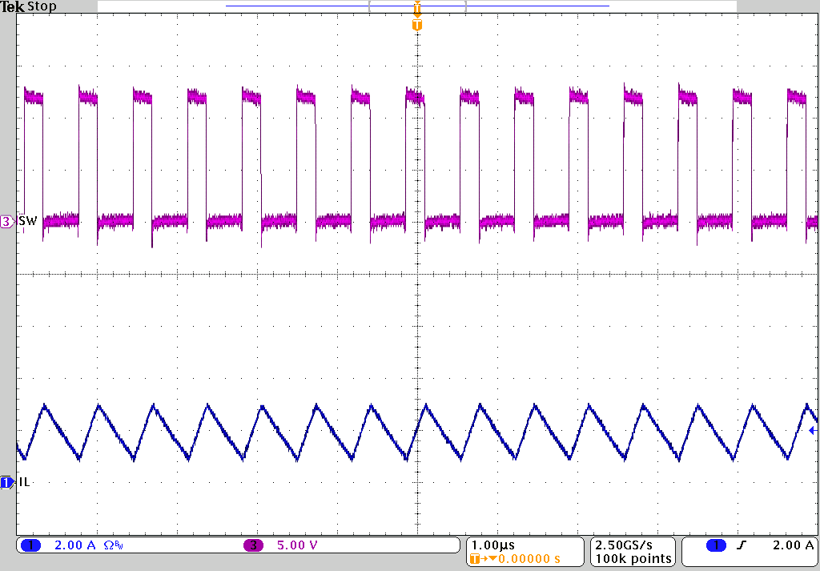Viewport: 820px width, 571px height.
Task: Select the channel 1 IL marker
Action: [6, 481]
